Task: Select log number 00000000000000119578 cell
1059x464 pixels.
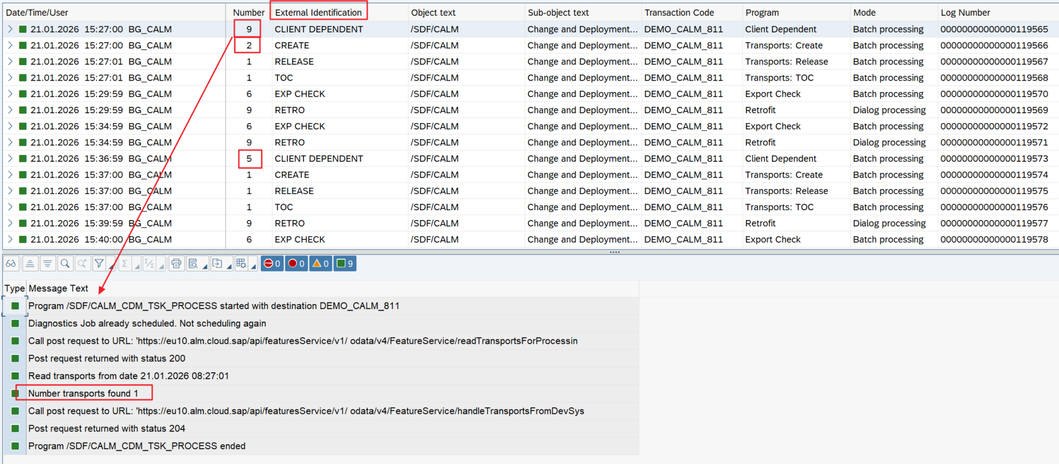Action: [994, 239]
